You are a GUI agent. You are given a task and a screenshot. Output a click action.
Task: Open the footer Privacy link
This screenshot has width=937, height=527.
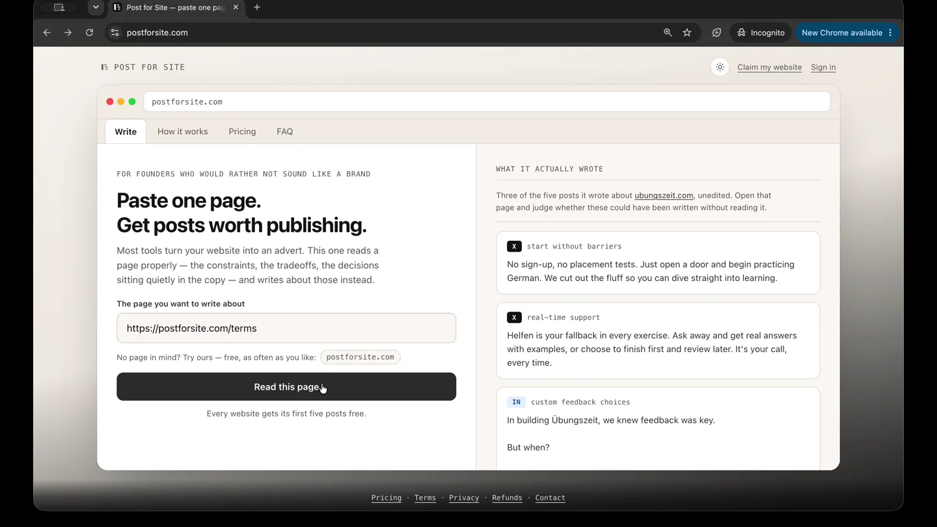464,498
